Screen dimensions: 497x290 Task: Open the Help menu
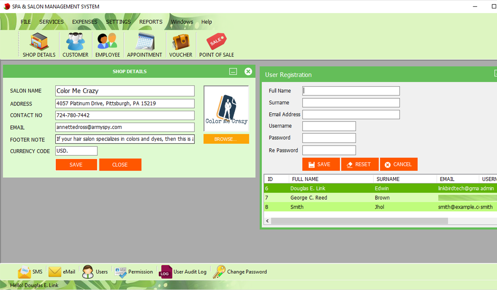pos(206,22)
